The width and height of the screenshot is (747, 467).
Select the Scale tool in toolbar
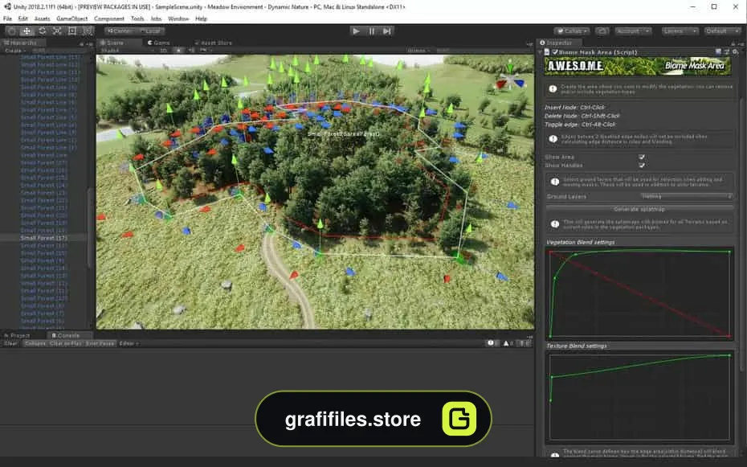(x=57, y=31)
